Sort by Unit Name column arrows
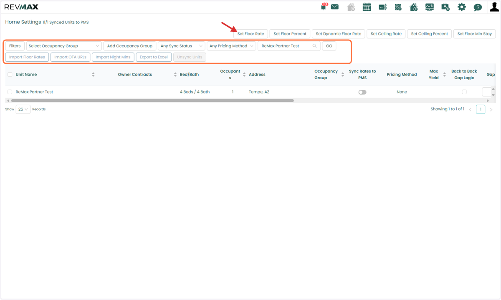This screenshot has height=300, width=501. click(x=93, y=74)
